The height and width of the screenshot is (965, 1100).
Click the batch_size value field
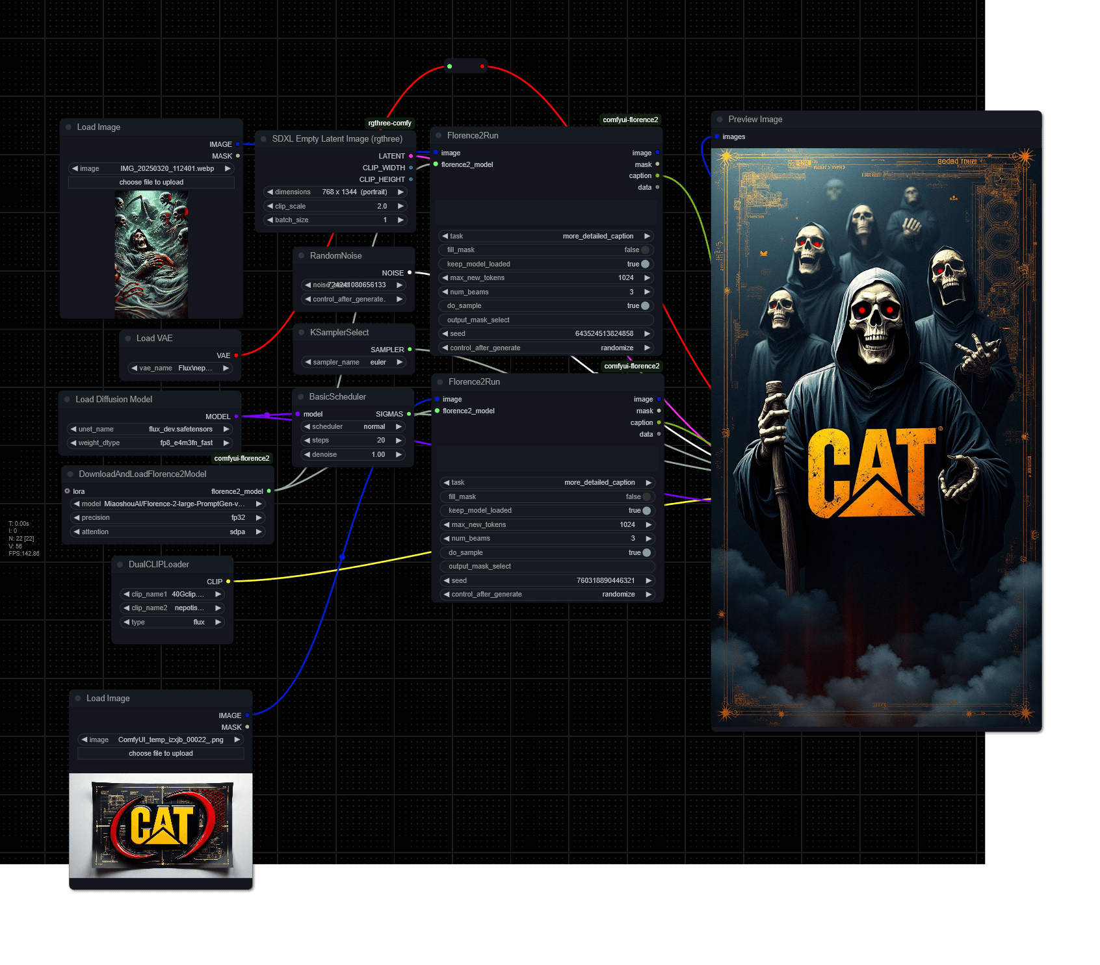[335, 220]
